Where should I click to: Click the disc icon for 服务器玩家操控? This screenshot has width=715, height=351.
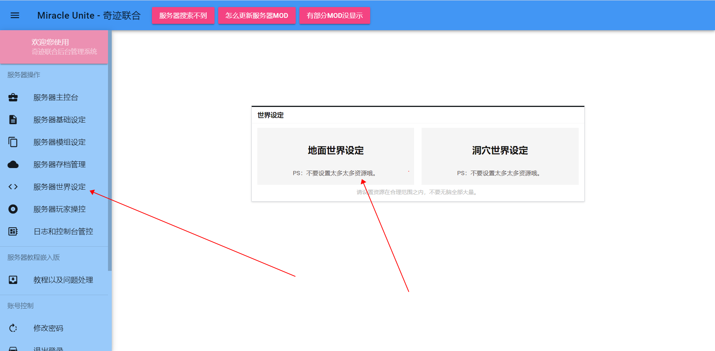click(13, 209)
